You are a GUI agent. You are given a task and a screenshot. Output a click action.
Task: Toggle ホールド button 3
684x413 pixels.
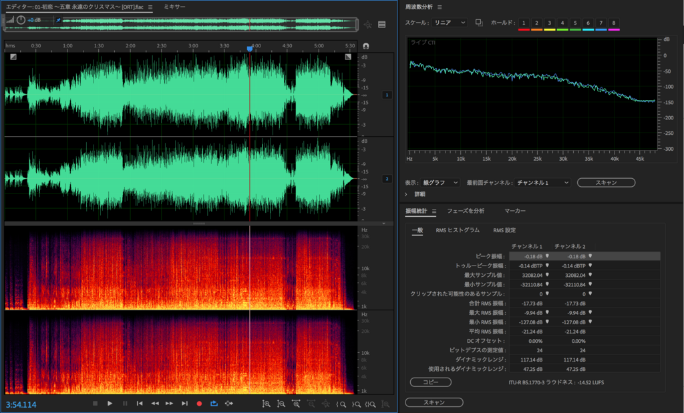click(550, 23)
